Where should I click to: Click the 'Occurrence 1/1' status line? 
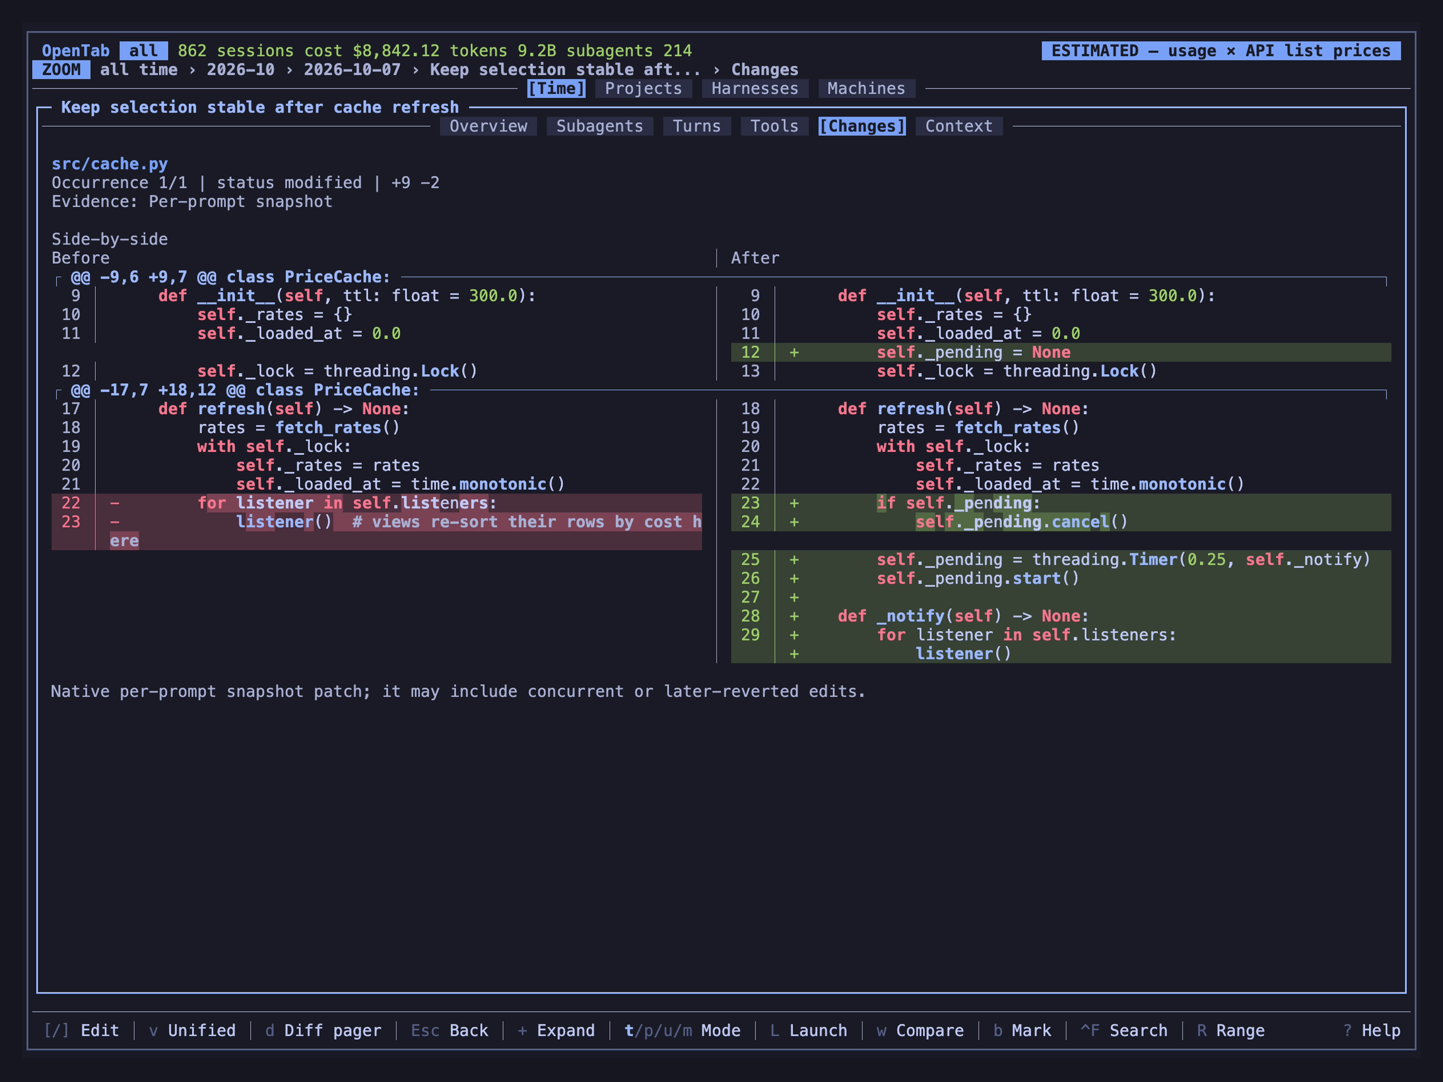[x=245, y=183]
